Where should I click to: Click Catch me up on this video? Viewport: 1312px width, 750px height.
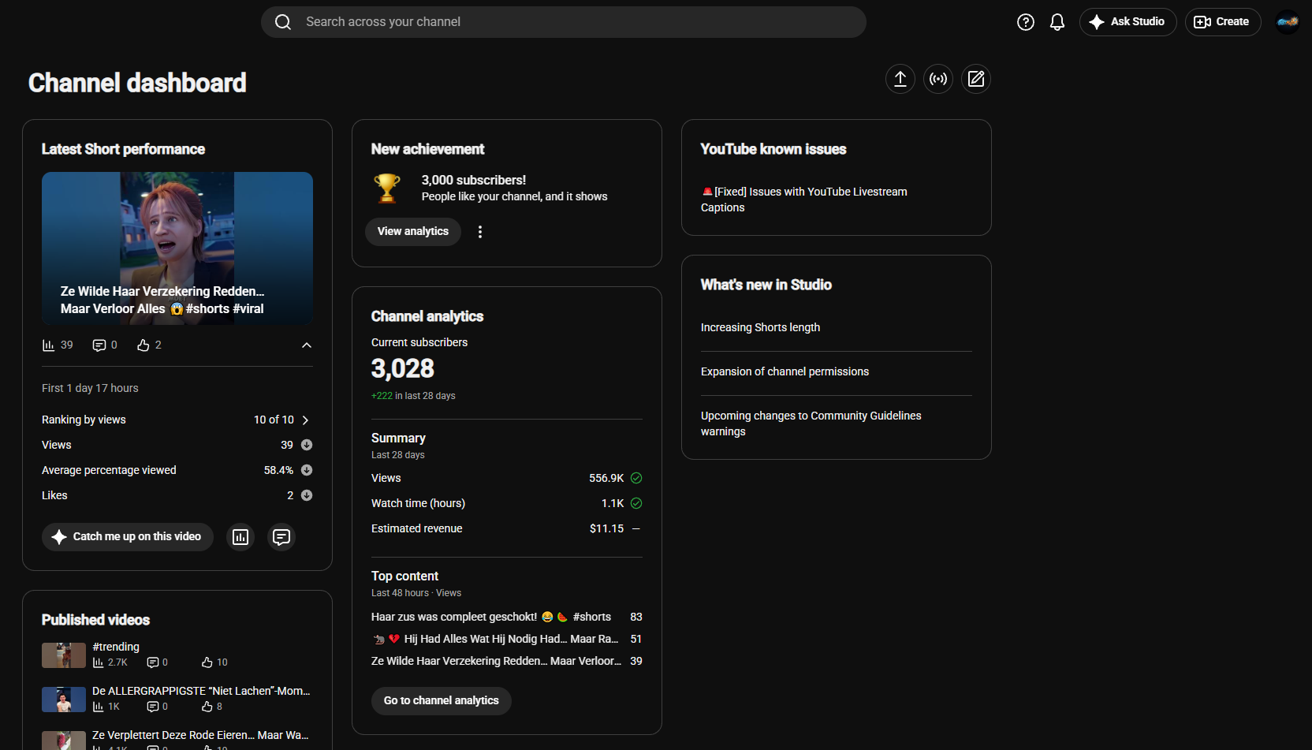[x=128, y=537]
